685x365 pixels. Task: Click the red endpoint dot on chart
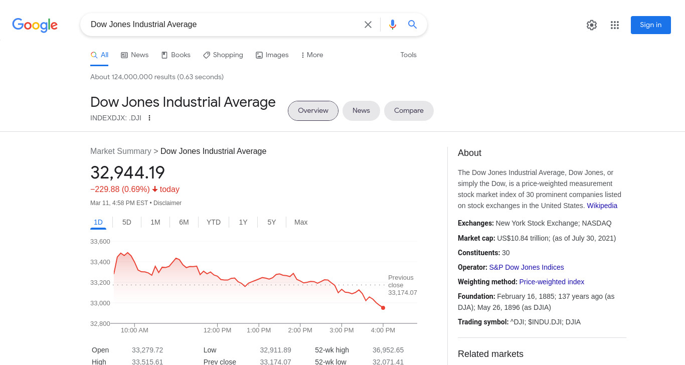(383, 308)
